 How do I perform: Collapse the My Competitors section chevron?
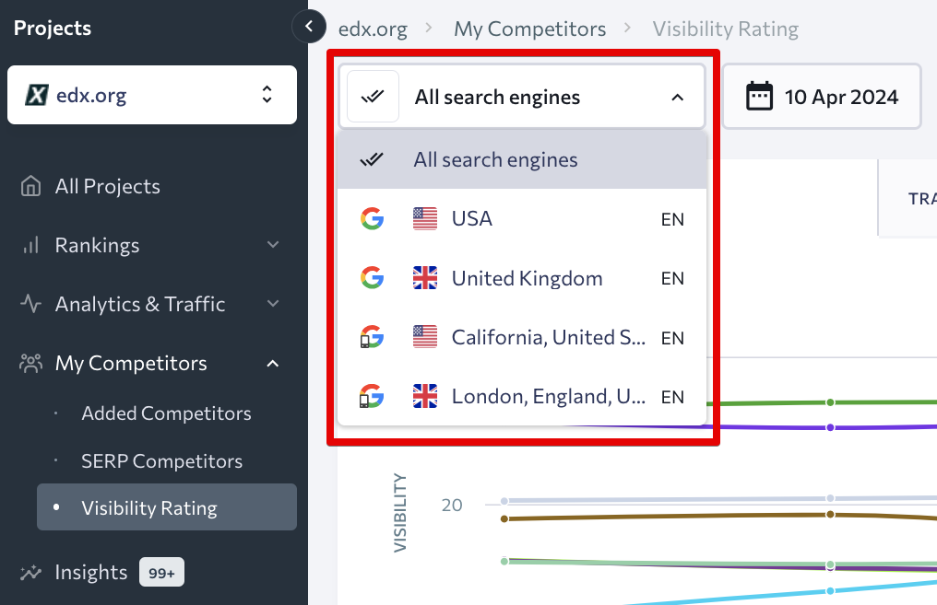point(273,363)
